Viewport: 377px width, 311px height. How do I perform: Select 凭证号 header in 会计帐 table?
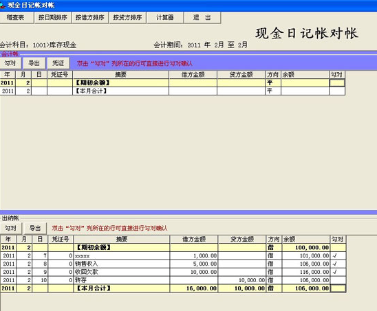(60, 75)
